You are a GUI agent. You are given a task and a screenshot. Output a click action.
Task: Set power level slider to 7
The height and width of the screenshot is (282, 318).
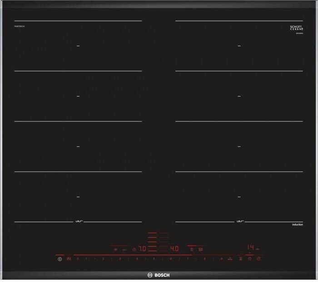pyautogui.click(x=188, y=259)
